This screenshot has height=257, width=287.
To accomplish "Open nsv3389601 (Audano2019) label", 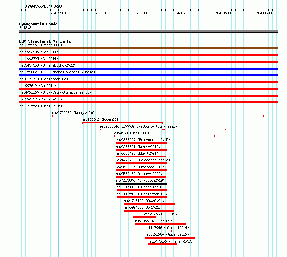I will coord(139,187).
